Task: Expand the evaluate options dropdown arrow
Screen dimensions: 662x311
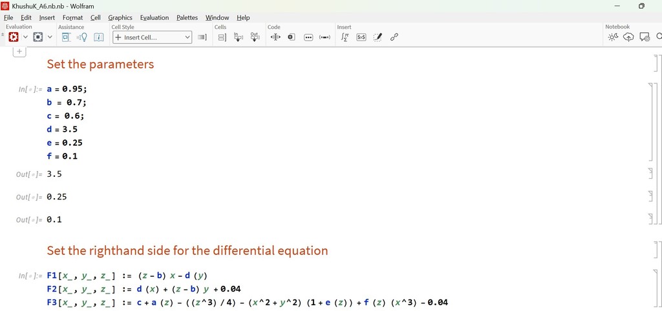Action: (26, 37)
